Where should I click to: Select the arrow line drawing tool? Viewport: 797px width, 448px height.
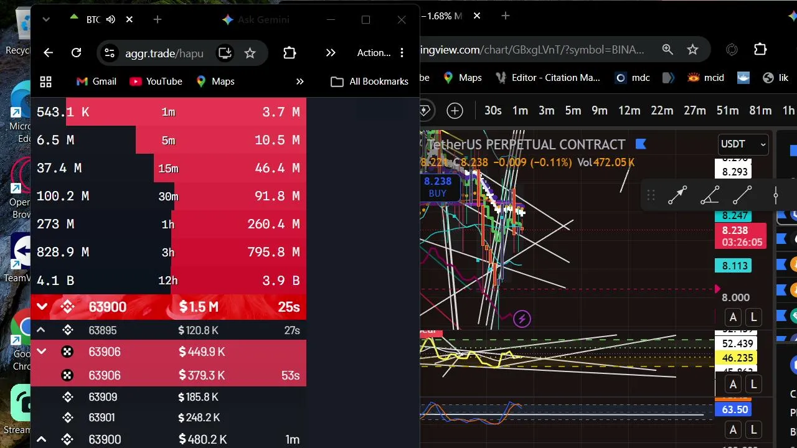(x=677, y=195)
